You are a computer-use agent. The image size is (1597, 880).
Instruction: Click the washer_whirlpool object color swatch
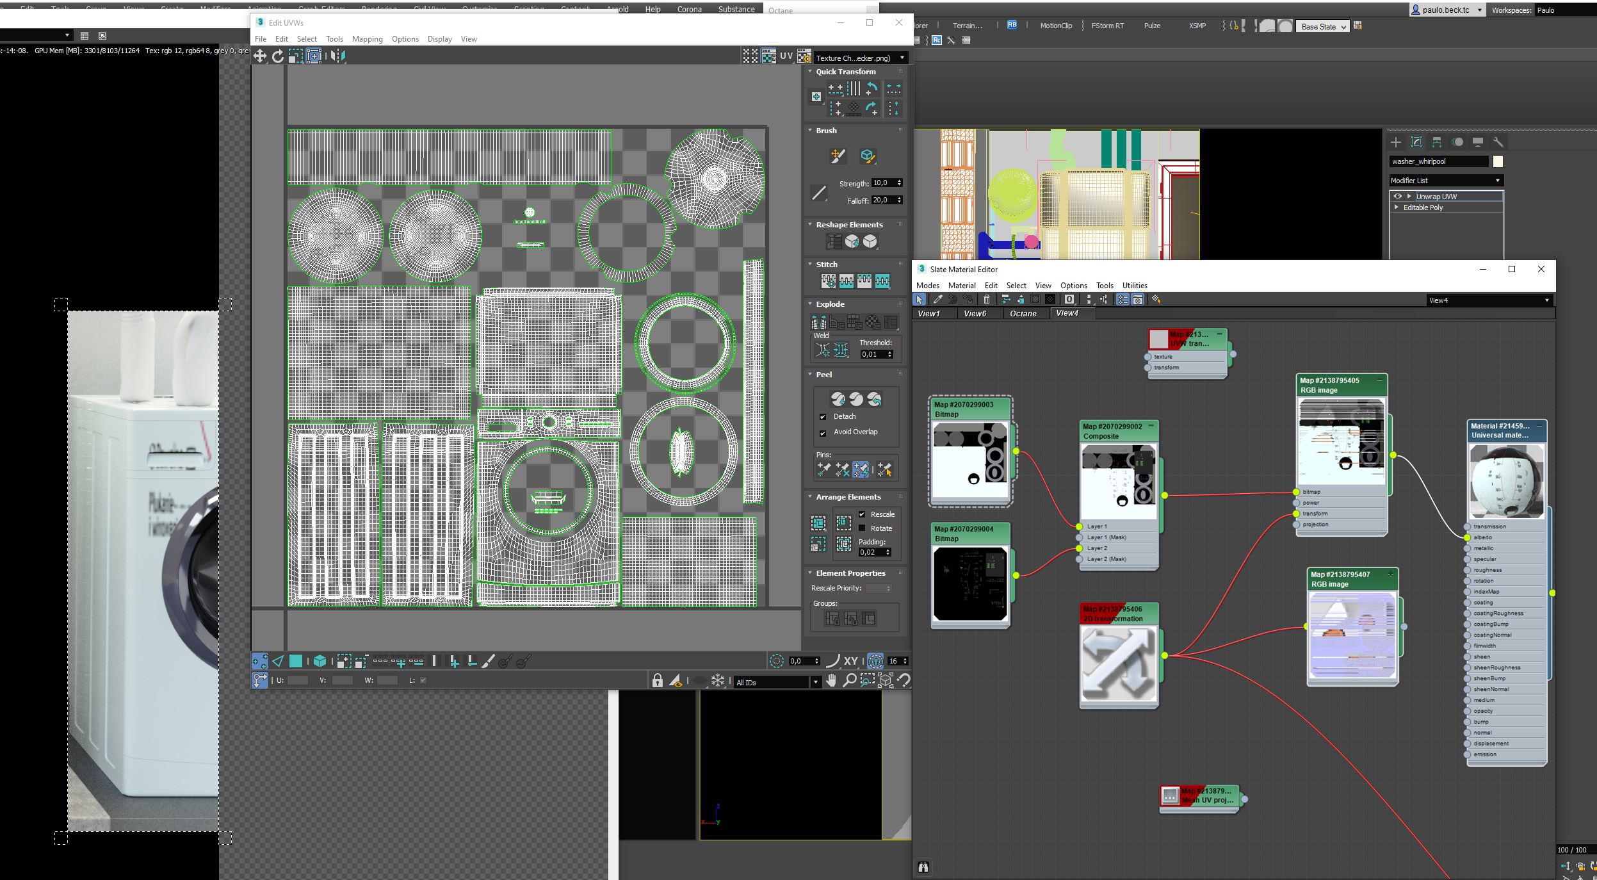pos(1498,161)
